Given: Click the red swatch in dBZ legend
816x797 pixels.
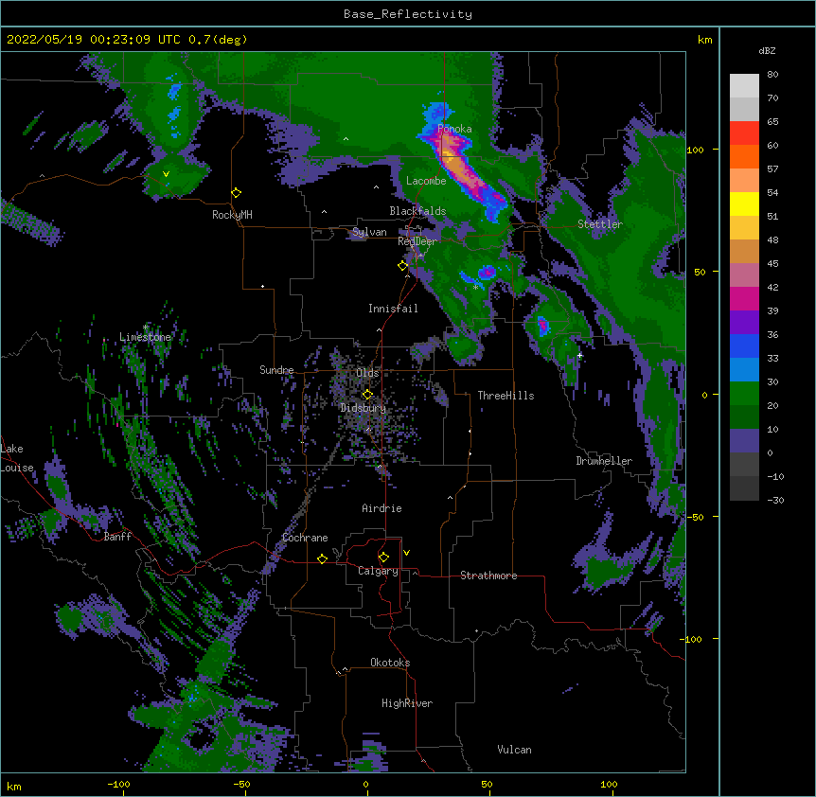Looking at the screenshot, I should 744,133.
